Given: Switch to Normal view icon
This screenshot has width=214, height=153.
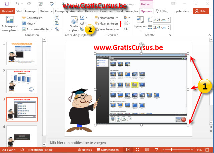Looking at the screenshot, I should pyautogui.click(x=128, y=150).
